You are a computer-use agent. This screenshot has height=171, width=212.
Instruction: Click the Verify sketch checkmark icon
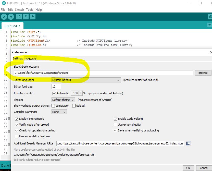4,17
